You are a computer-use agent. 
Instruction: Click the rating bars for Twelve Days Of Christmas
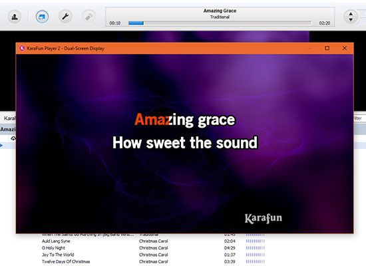[256, 261]
